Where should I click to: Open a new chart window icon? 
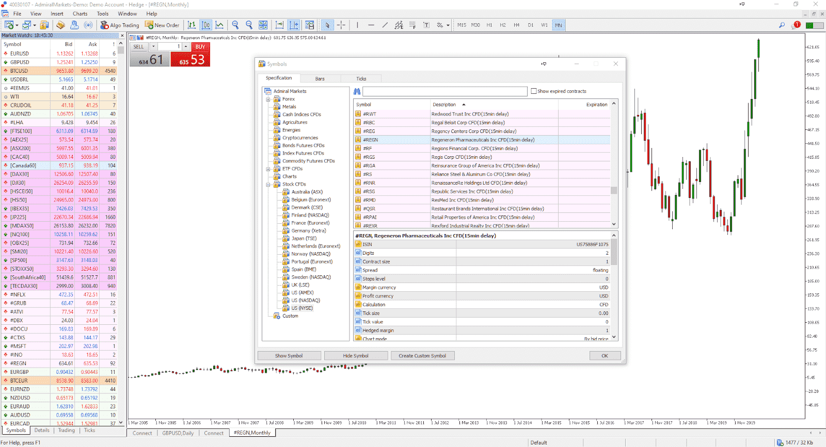(9, 25)
